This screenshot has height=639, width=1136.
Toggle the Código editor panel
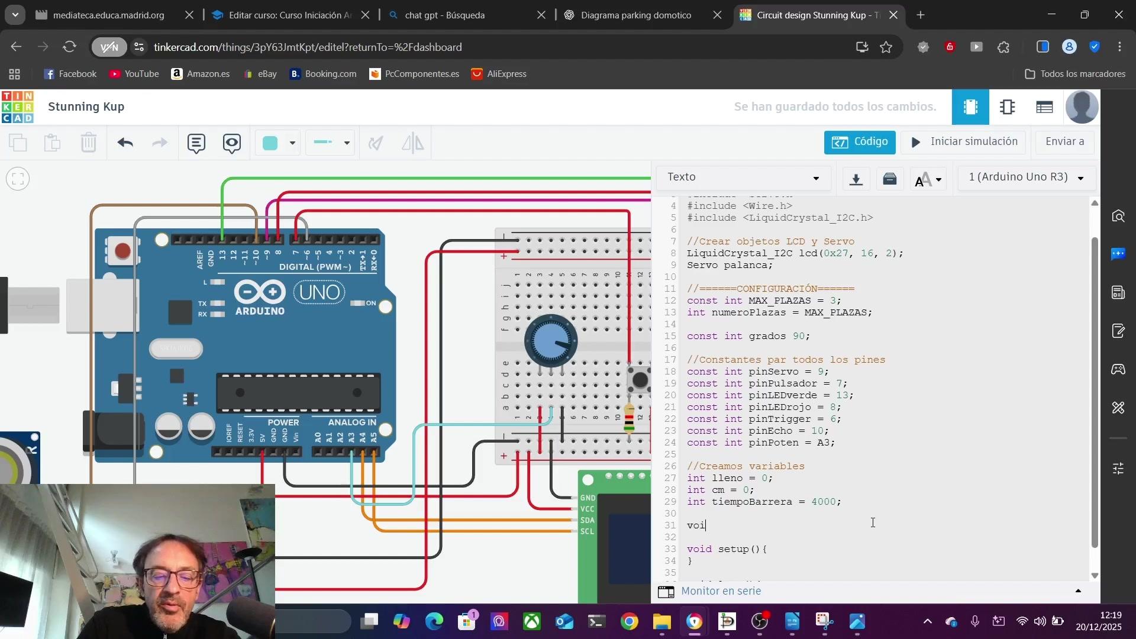coord(859,142)
